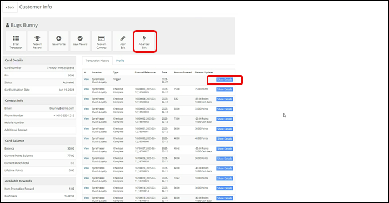The height and width of the screenshot is (203, 389).
Task: Show details for reference 16700026 transaction
Action: pos(225,159)
